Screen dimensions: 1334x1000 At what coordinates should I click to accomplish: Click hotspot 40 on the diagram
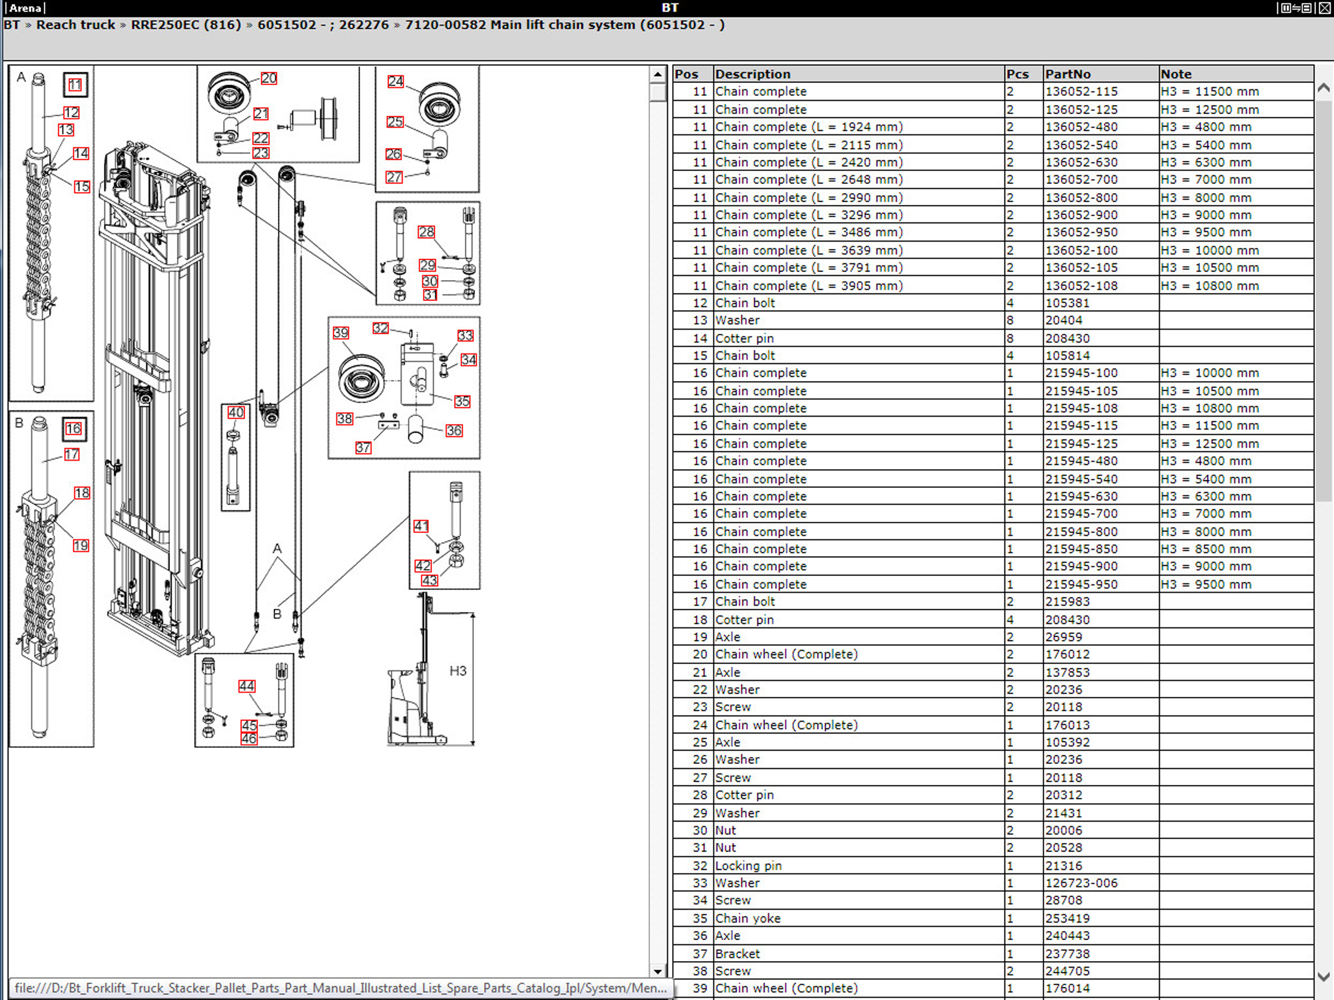236,412
